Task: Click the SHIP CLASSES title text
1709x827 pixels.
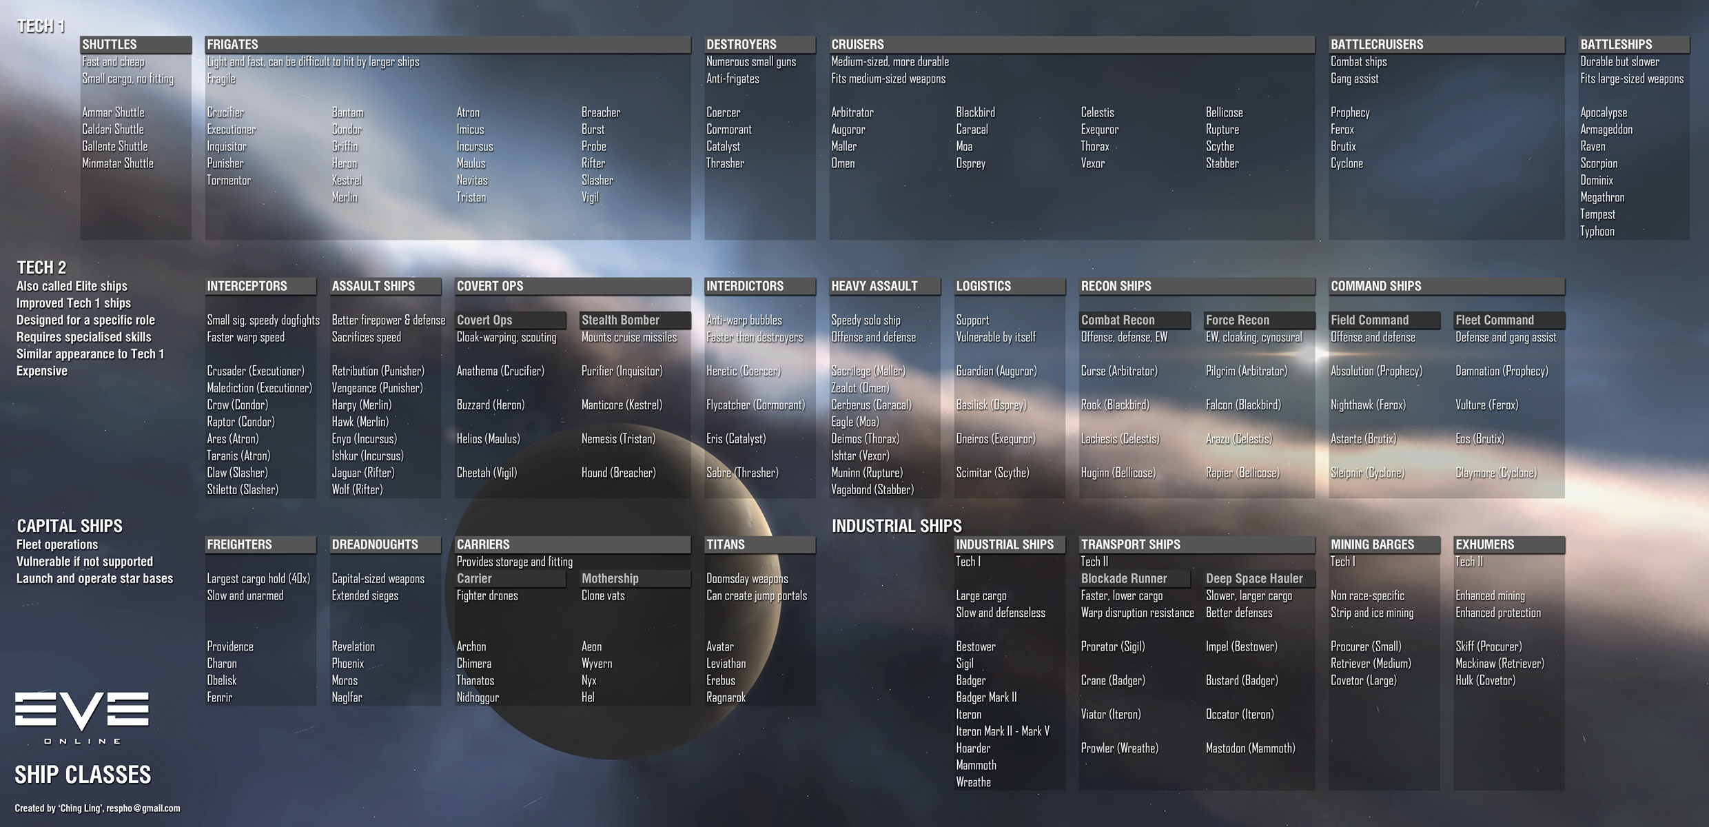Action: click(83, 775)
